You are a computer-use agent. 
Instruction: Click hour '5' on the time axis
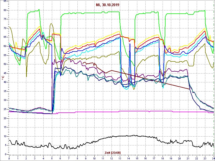[x=52, y=158]
